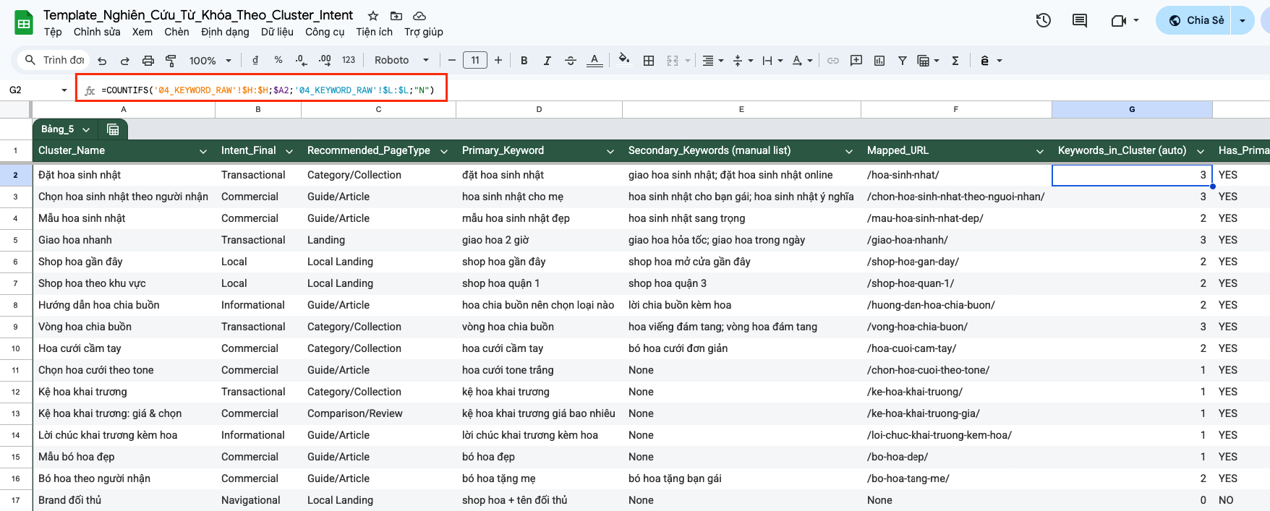1270x511 pixels.
Task: Create a filter with funnel icon
Action: [903, 61]
